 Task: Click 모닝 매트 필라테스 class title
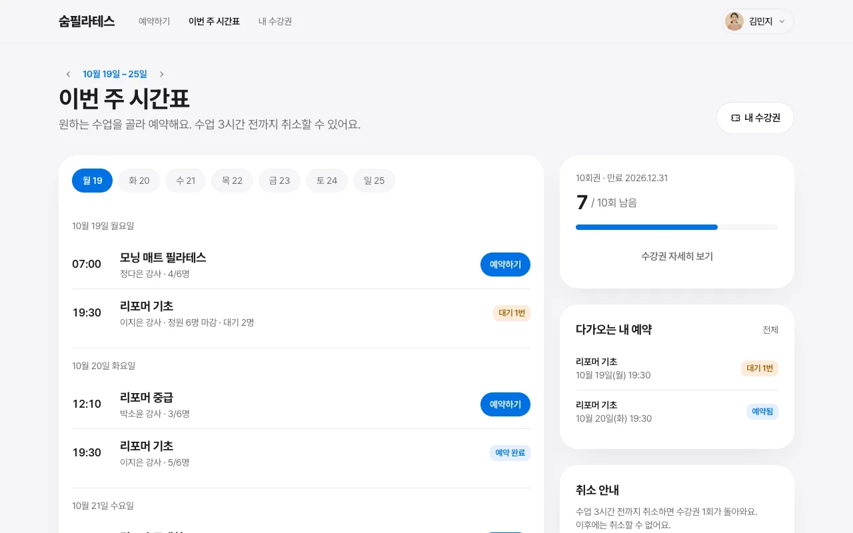(x=163, y=258)
